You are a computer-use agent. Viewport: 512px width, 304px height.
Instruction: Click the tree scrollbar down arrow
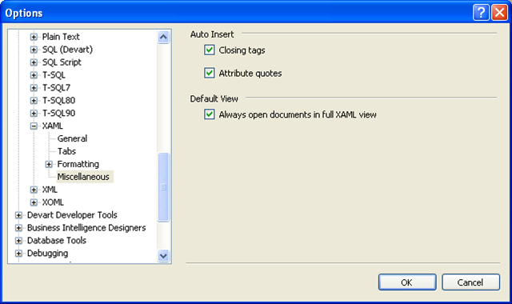click(163, 256)
